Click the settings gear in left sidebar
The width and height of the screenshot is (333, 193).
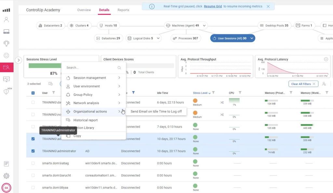pyautogui.click(x=7, y=176)
